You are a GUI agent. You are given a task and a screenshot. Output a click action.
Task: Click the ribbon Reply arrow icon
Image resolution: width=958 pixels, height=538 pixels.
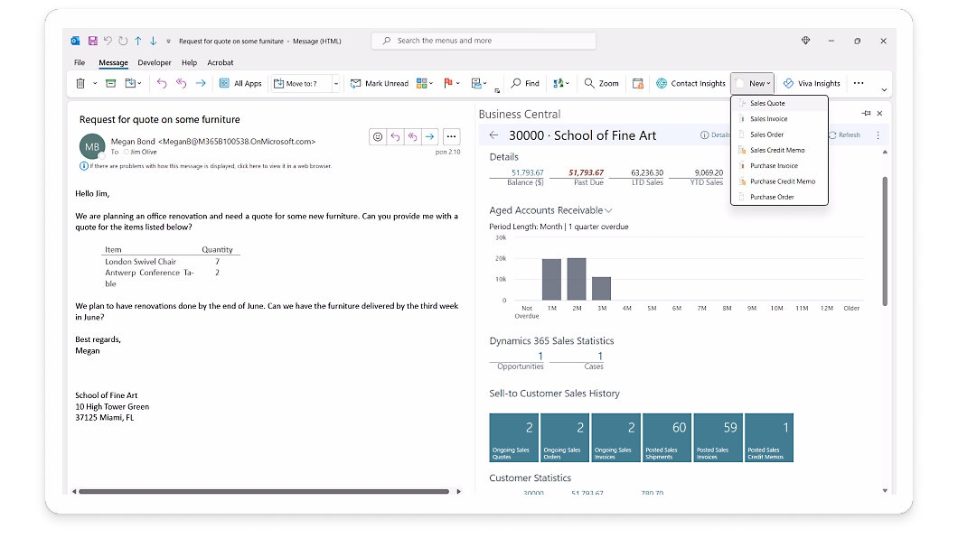(161, 84)
